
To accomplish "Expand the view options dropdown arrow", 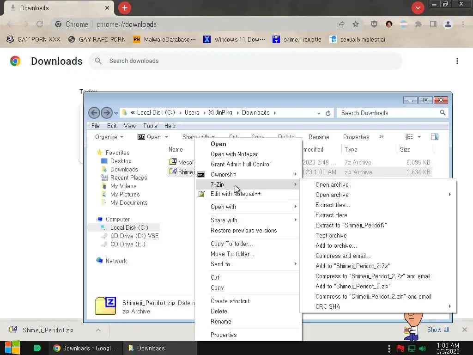I will tap(419, 137).
